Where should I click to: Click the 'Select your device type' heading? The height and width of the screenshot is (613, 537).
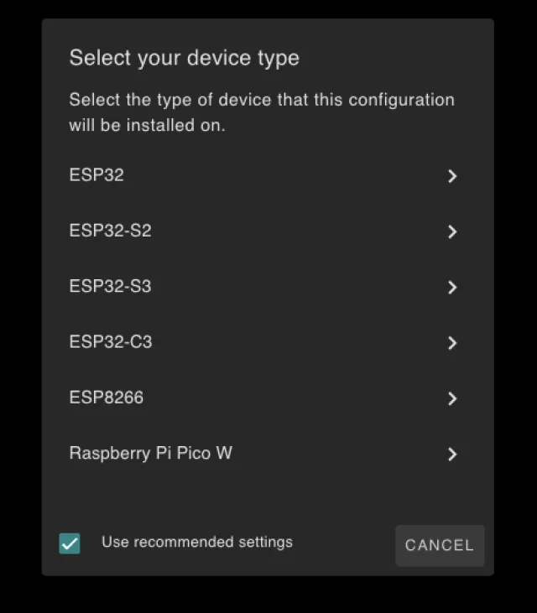[x=184, y=58]
